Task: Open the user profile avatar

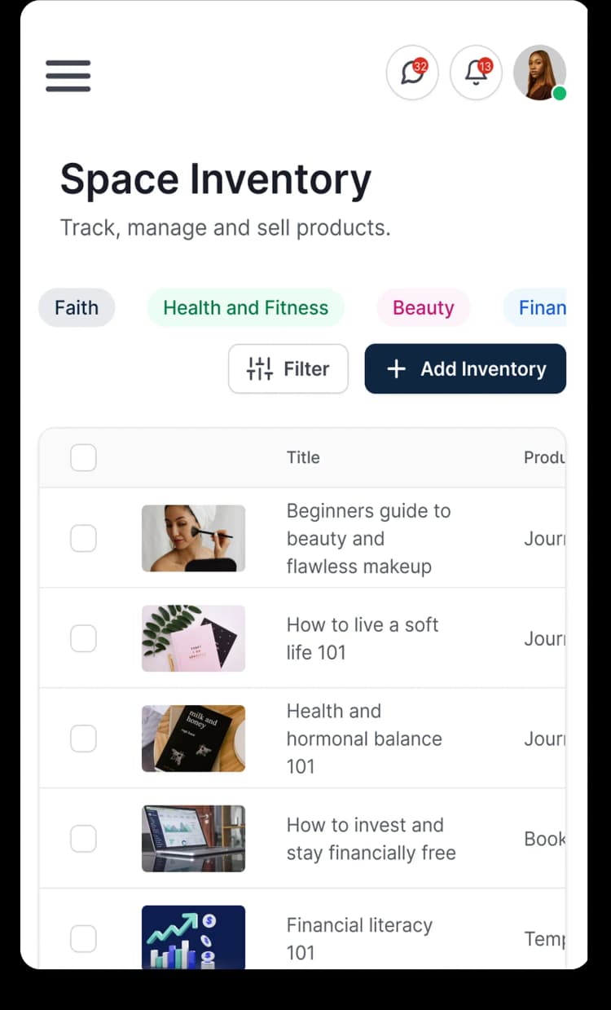Action: (539, 73)
